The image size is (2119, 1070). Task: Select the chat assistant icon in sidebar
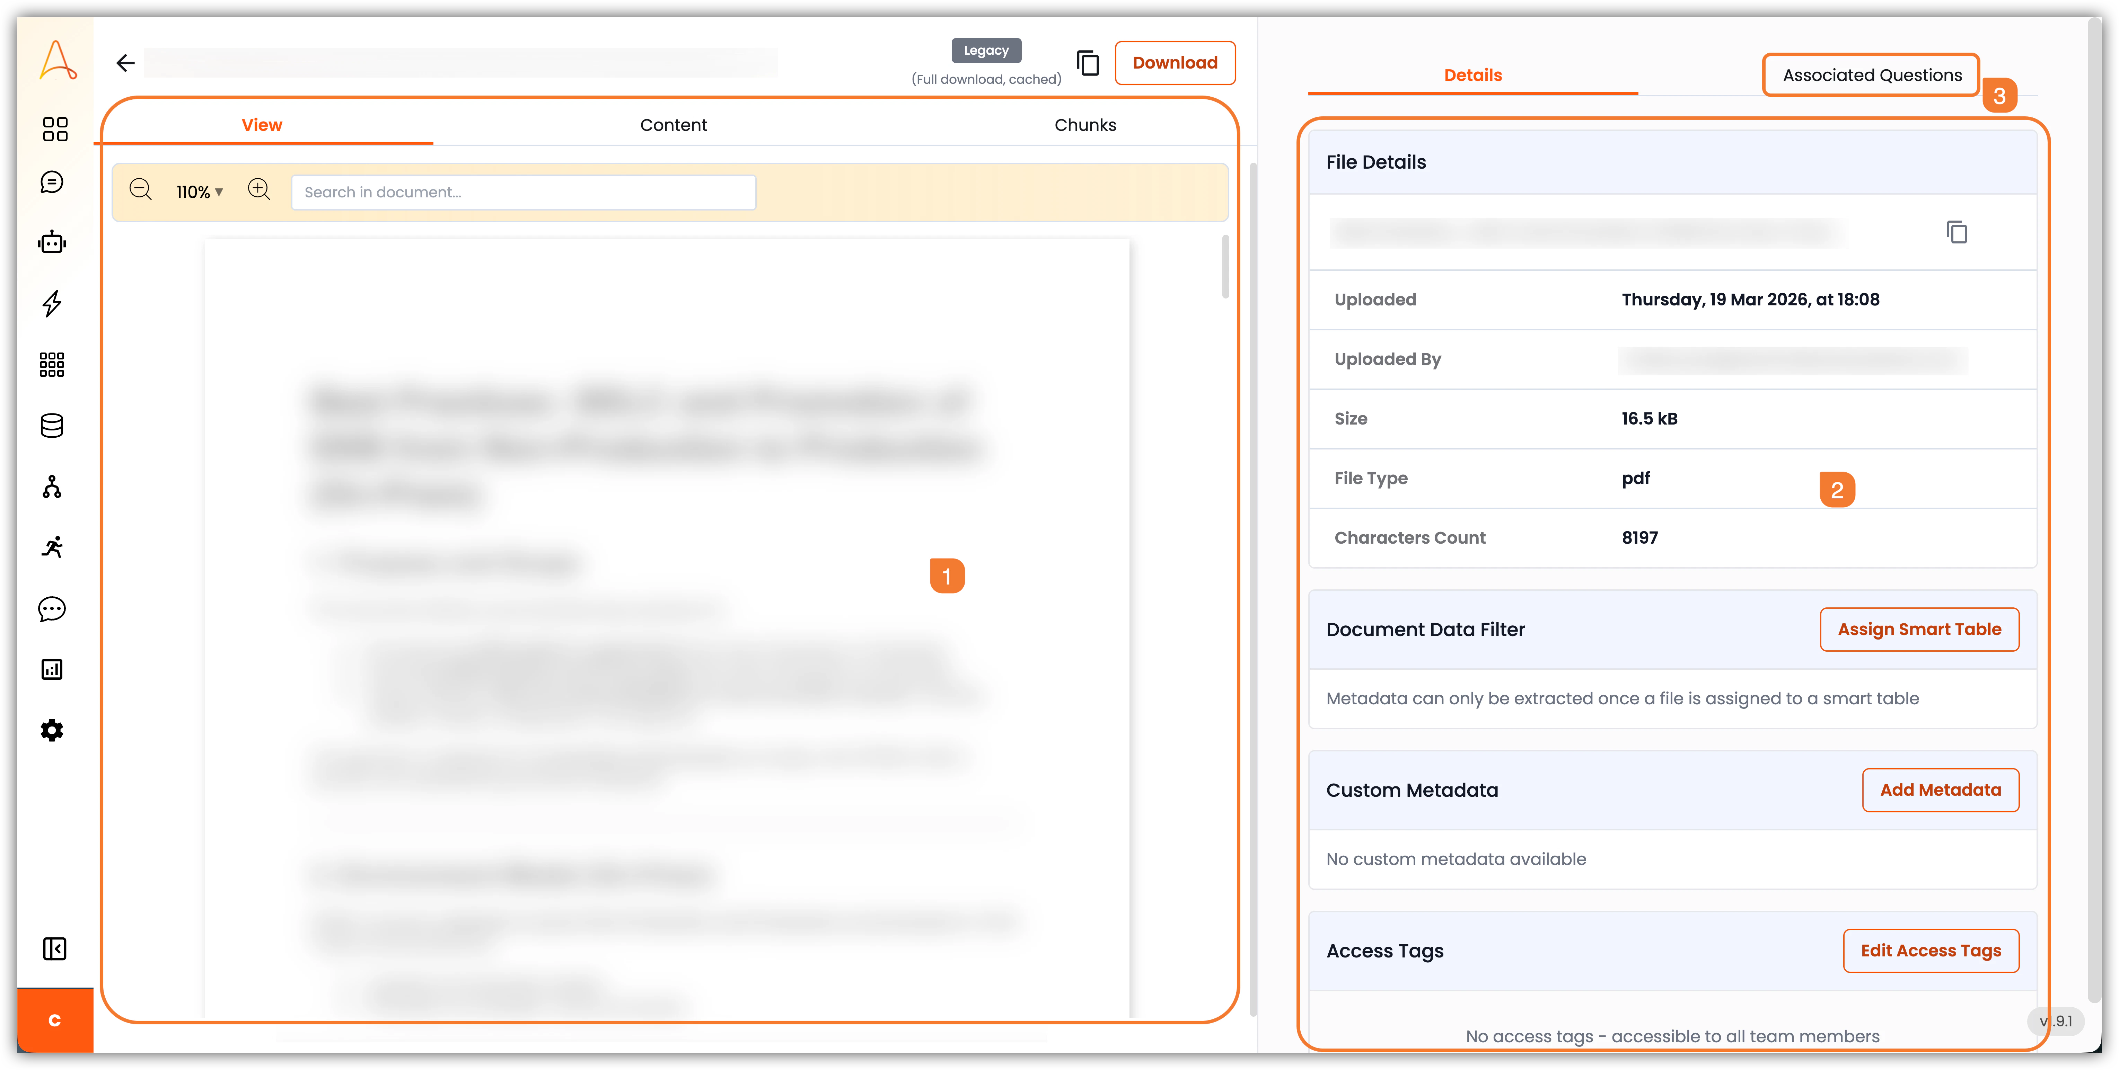(x=53, y=182)
